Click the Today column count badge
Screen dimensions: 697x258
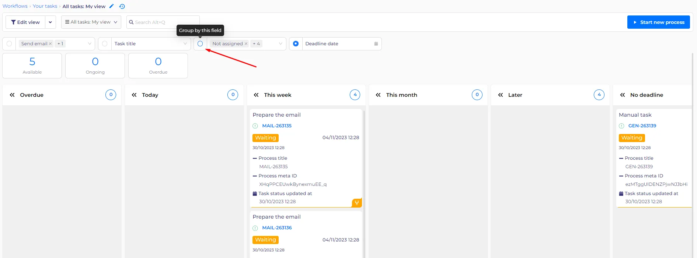click(x=233, y=95)
